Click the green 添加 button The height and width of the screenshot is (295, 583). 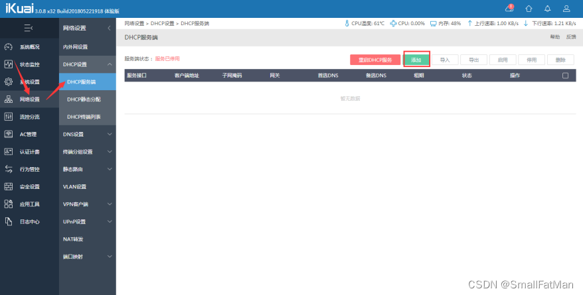click(x=416, y=60)
